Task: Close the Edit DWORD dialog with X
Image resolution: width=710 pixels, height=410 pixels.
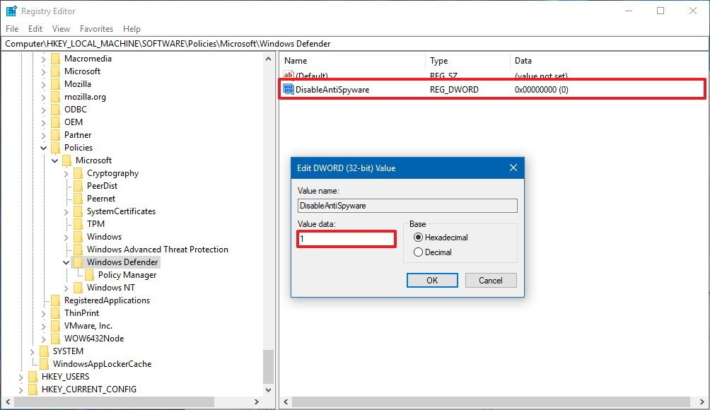Action: (x=513, y=168)
